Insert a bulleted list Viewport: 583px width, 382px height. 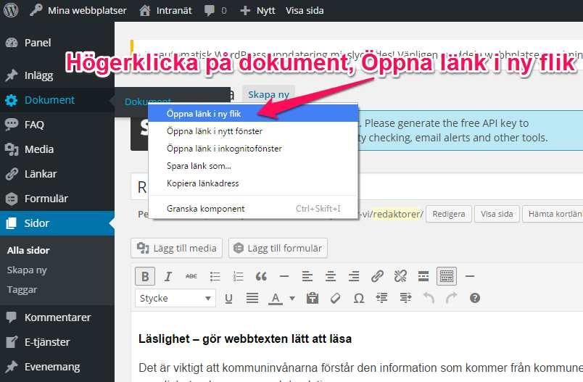[x=215, y=276]
